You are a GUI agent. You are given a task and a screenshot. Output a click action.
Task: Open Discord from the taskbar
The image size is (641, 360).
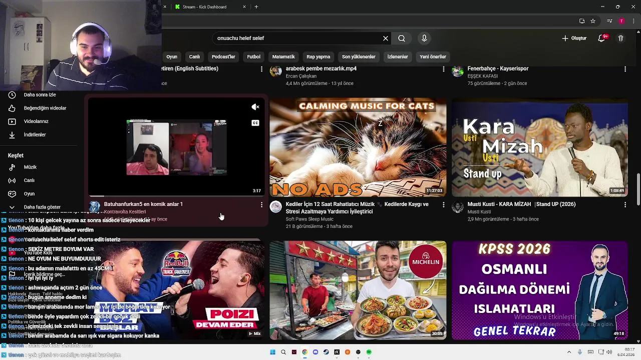tap(315, 352)
